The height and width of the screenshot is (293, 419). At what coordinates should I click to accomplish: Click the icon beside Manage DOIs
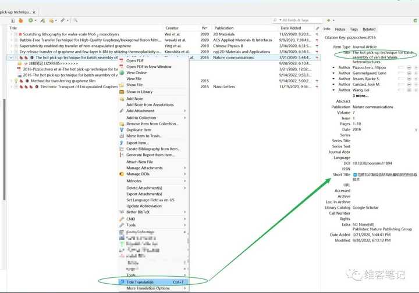point(122,174)
